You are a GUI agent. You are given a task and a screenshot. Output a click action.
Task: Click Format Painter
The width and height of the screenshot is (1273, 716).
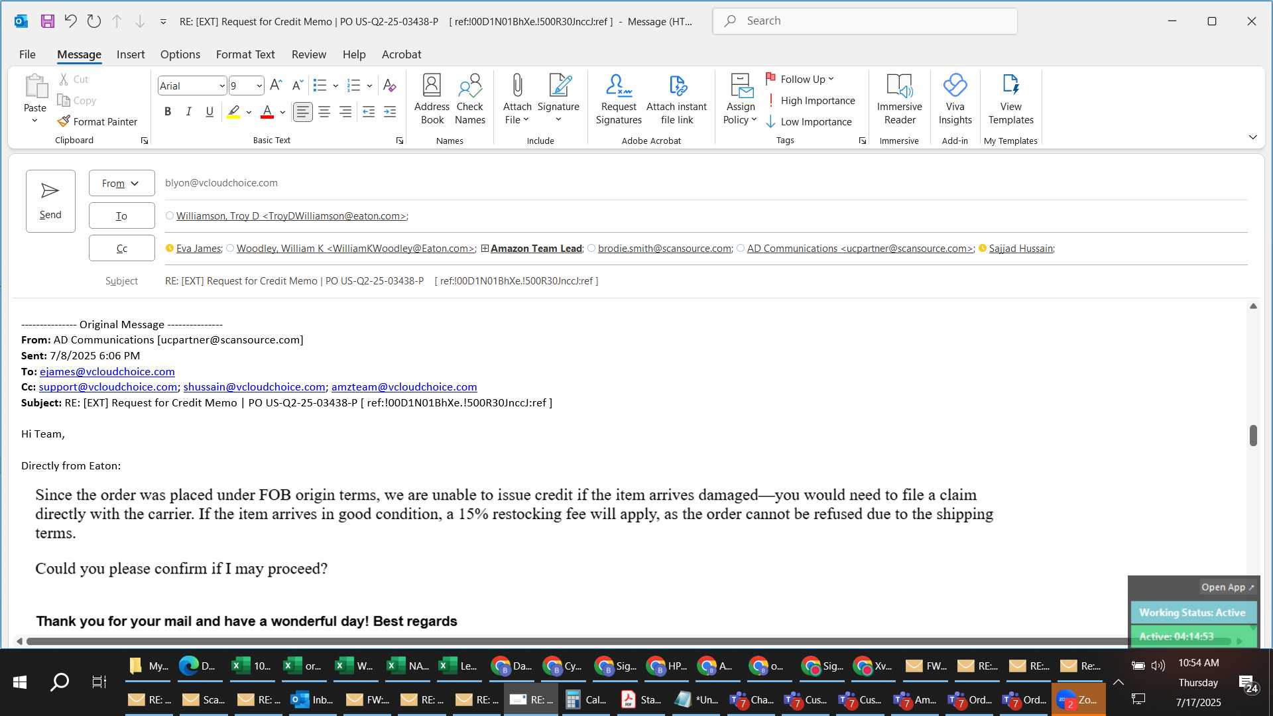(97, 121)
